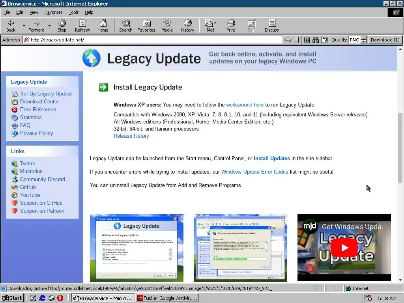
Task: Click the scrollbar down arrow
Action: [400, 280]
